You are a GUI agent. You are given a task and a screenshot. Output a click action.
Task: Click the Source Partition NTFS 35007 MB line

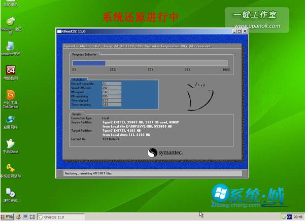[141, 122]
